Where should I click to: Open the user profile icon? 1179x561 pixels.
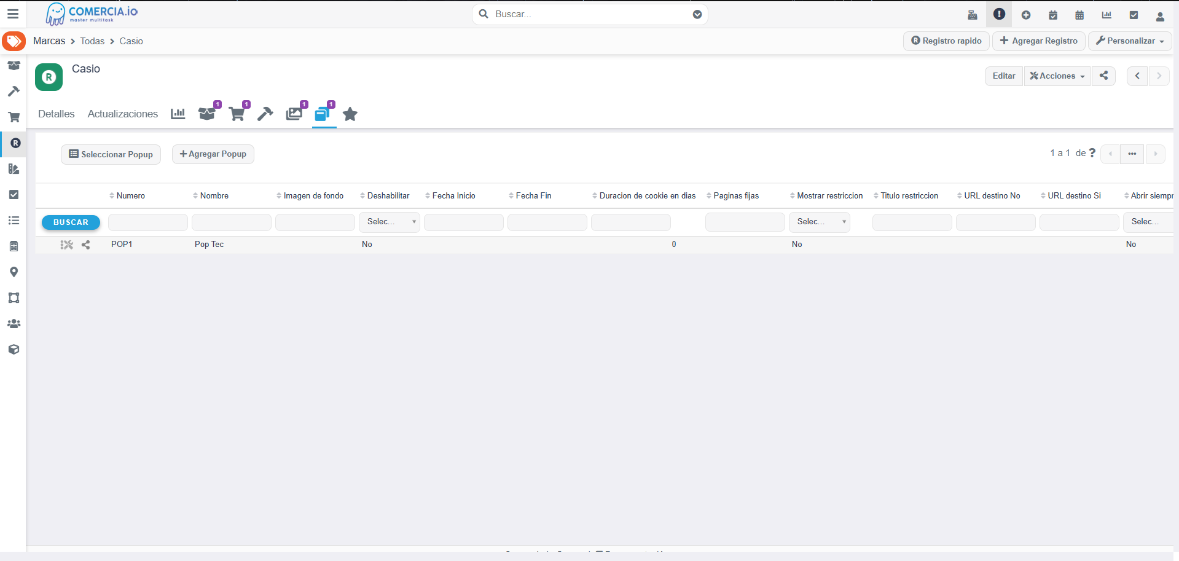(x=1160, y=16)
